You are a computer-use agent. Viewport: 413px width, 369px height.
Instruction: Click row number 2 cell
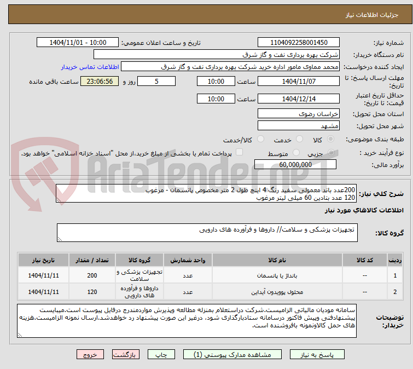[x=395, y=292]
